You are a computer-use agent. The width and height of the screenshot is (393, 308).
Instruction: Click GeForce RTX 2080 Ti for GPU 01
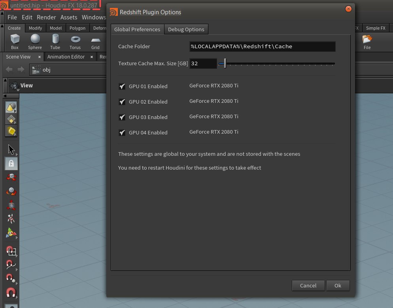tap(214, 86)
